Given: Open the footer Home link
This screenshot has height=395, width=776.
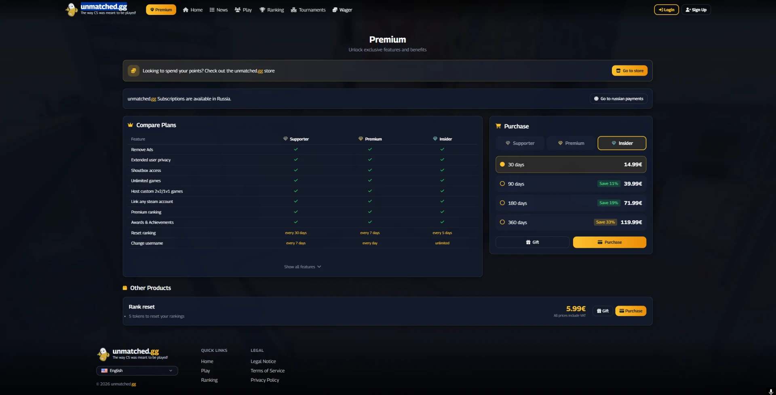Looking at the screenshot, I should (207, 361).
